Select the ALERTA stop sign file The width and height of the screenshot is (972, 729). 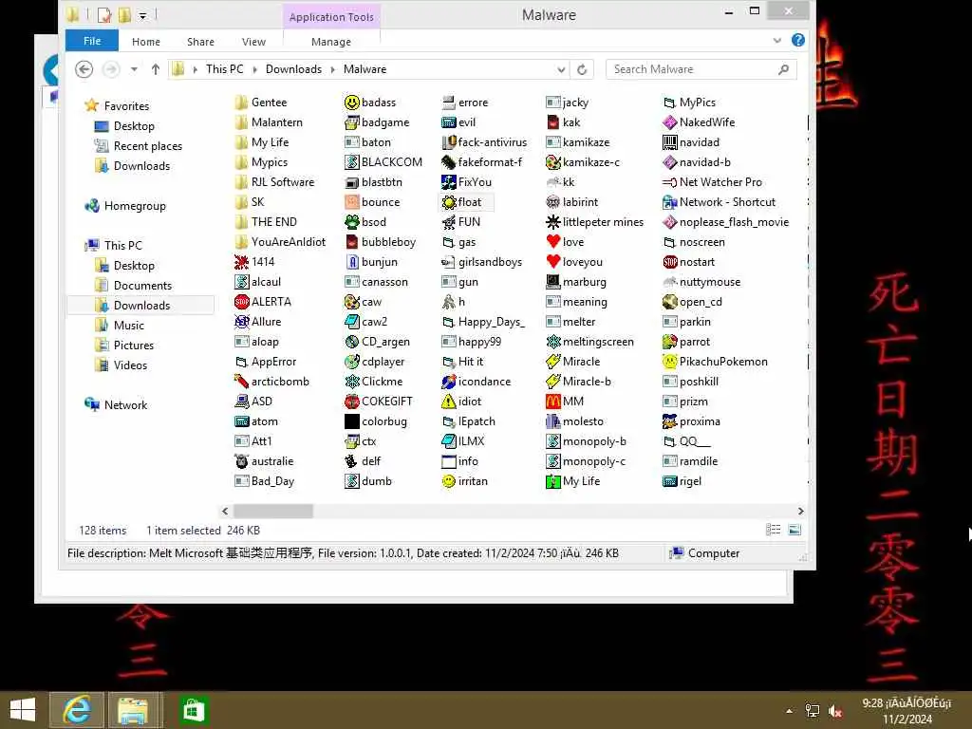[x=263, y=302]
